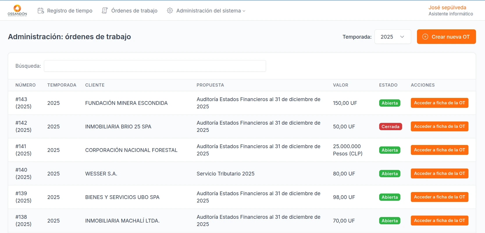Select client FUNDACIÓN MINERA ESCONDIDA

[x=126, y=103]
